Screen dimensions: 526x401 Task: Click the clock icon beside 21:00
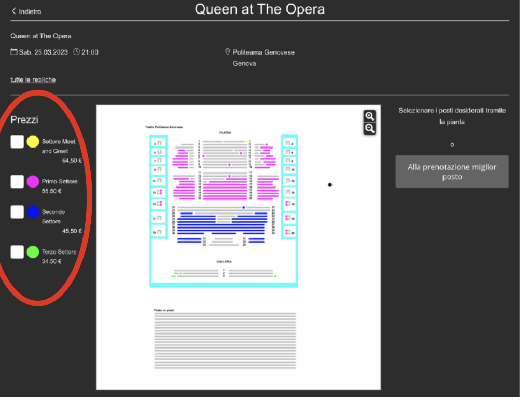[x=77, y=52]
